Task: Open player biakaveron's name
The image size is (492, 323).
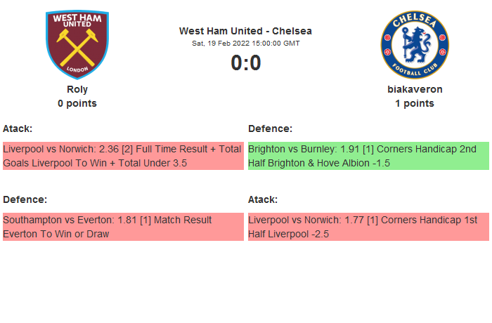Action: click(415, 89)
